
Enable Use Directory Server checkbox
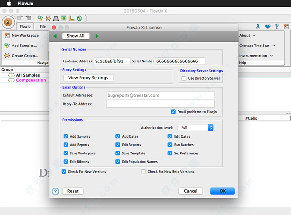click(x=184, y=78)
